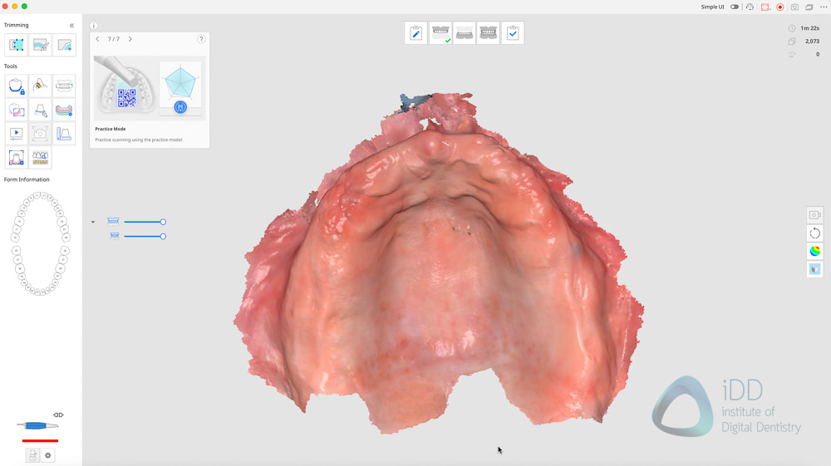Click the rotate view icon on right

pos(814,233)
